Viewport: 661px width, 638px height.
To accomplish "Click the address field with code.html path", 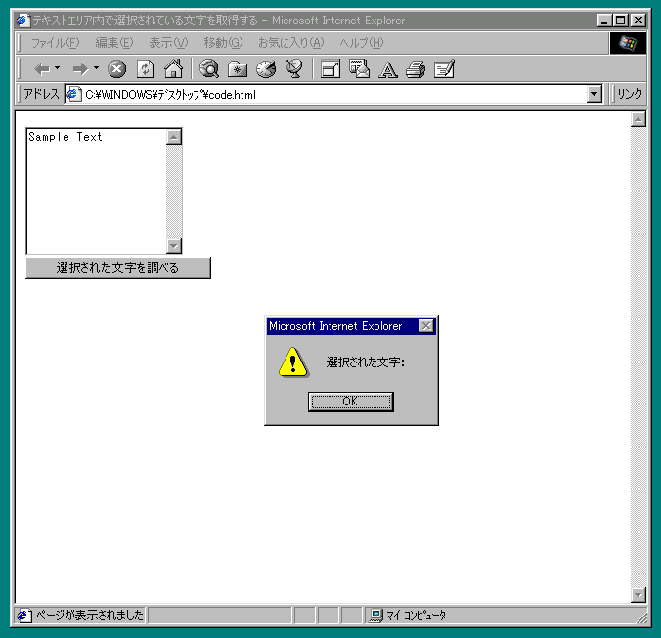I will click(333, 94).
